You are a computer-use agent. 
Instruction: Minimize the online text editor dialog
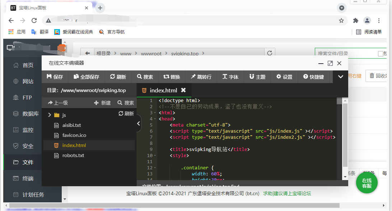(x=321, y=64)
